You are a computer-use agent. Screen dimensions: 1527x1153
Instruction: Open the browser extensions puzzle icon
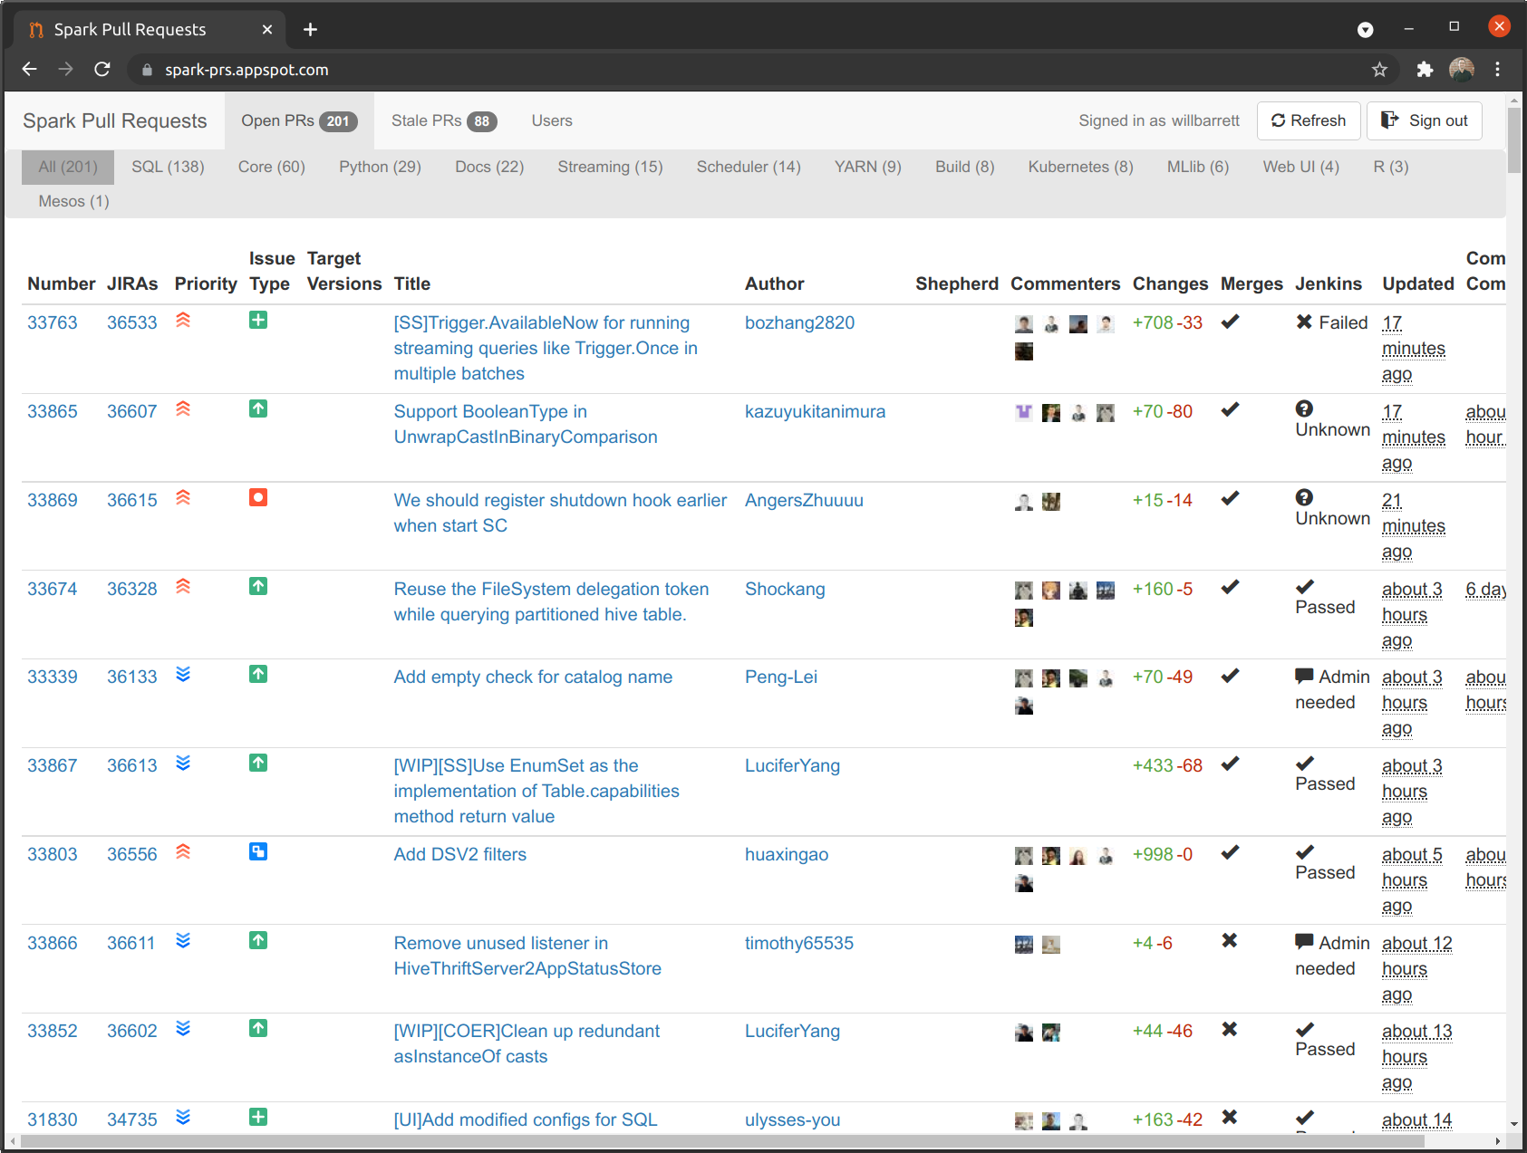1425,70
